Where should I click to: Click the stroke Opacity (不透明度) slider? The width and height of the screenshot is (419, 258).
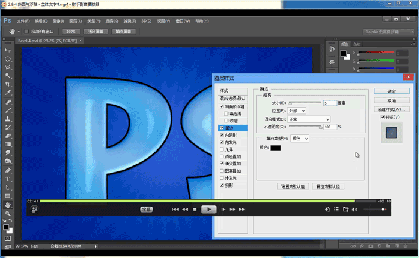[x=305, y=127]
